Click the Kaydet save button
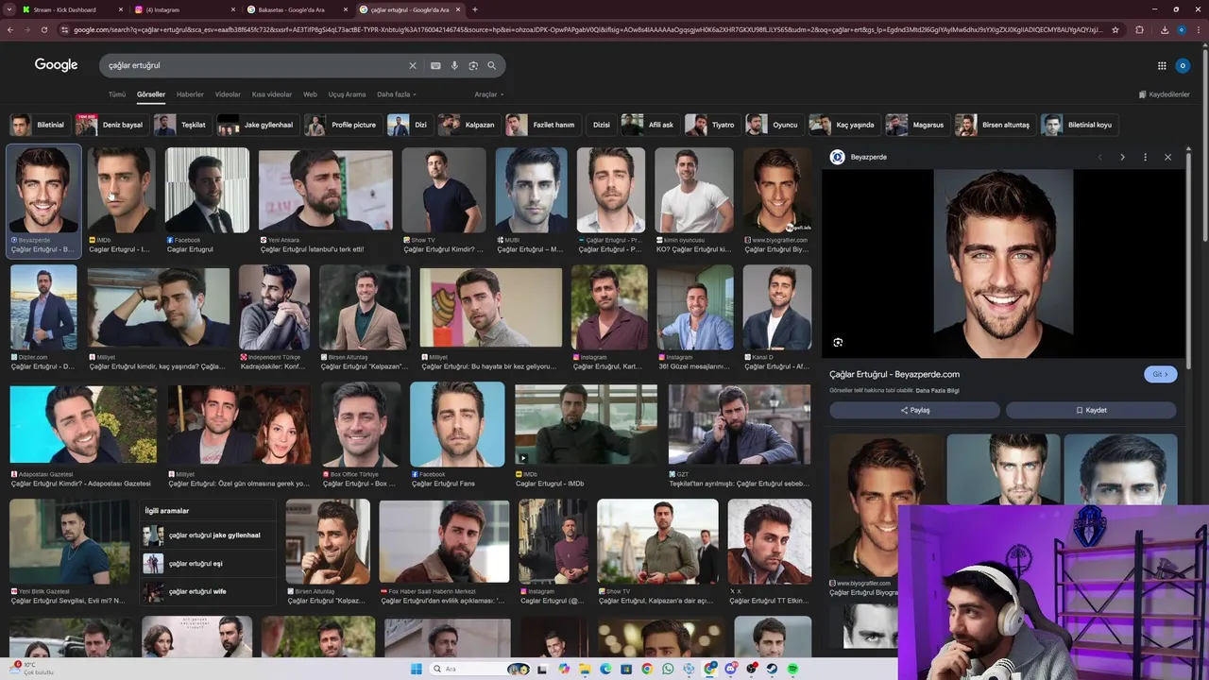This screenshot has height=680, width=1209. (x=1091, y=410)
